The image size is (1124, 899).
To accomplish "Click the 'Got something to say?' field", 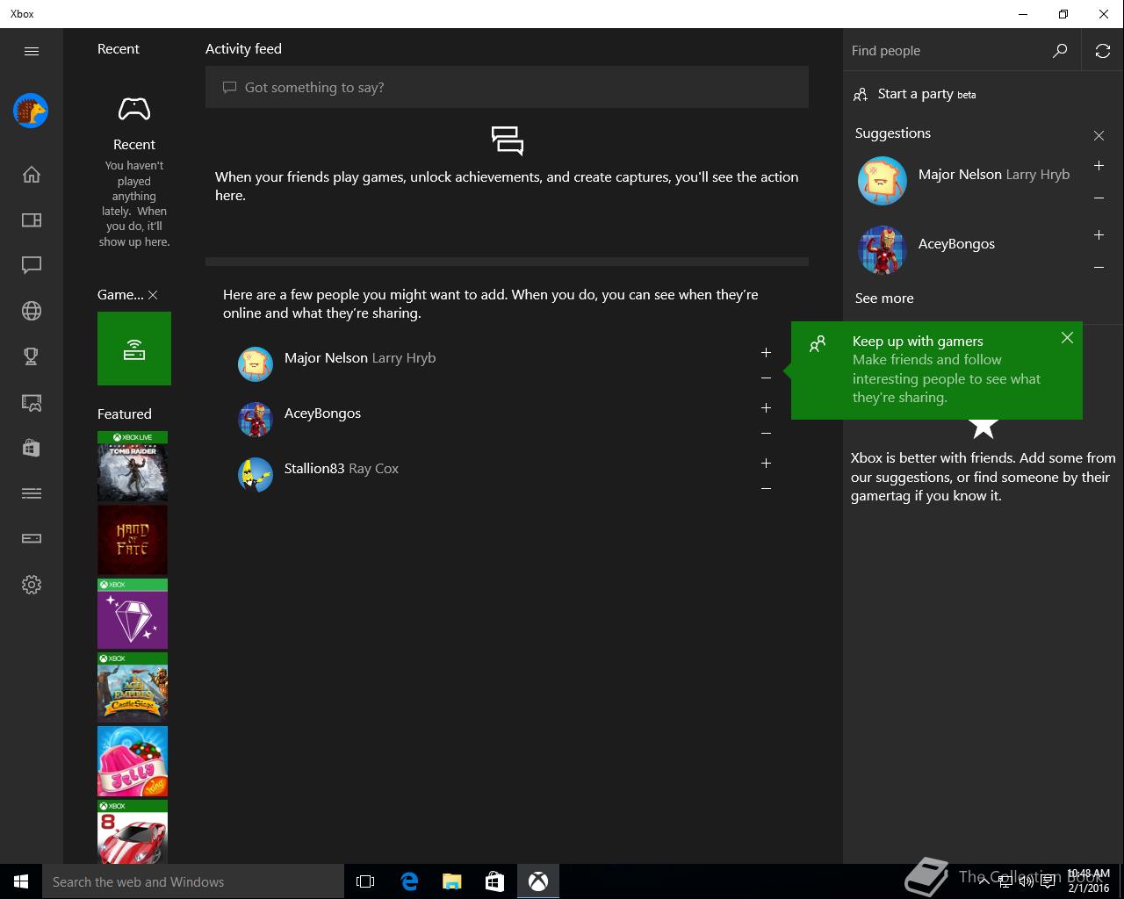I will 507,87.
